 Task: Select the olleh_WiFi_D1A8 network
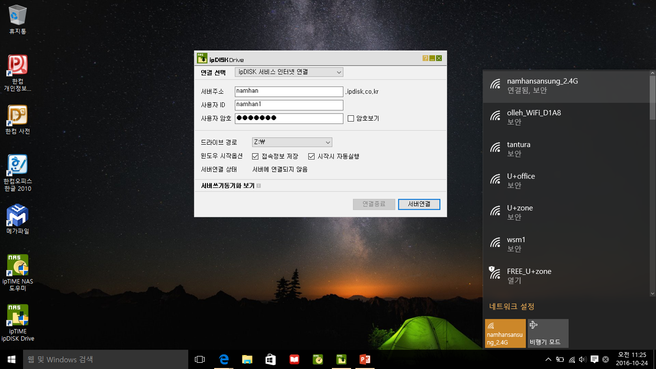coord(566,117)
